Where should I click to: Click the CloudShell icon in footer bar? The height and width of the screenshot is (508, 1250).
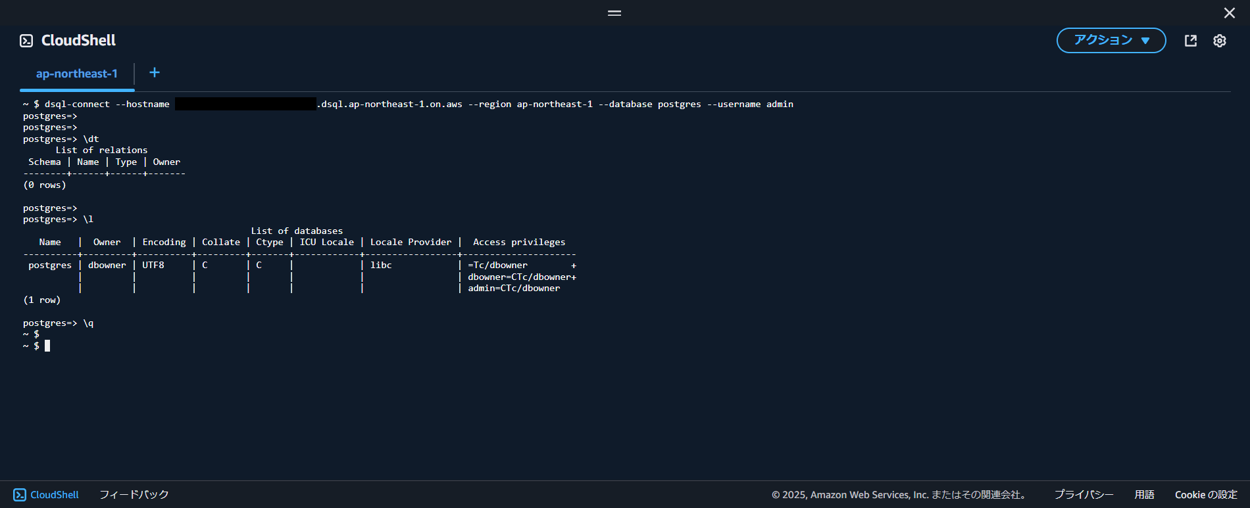20,495
